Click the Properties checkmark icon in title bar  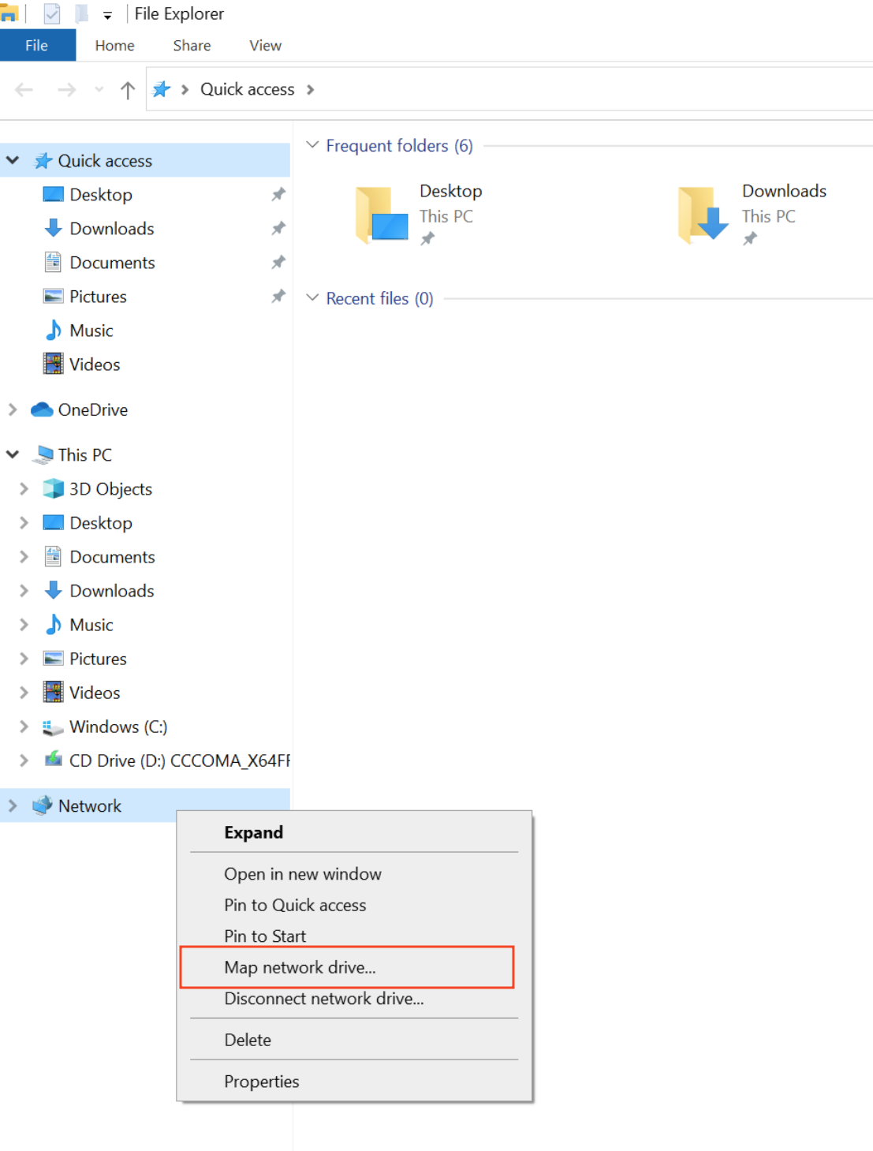(52, 14)
